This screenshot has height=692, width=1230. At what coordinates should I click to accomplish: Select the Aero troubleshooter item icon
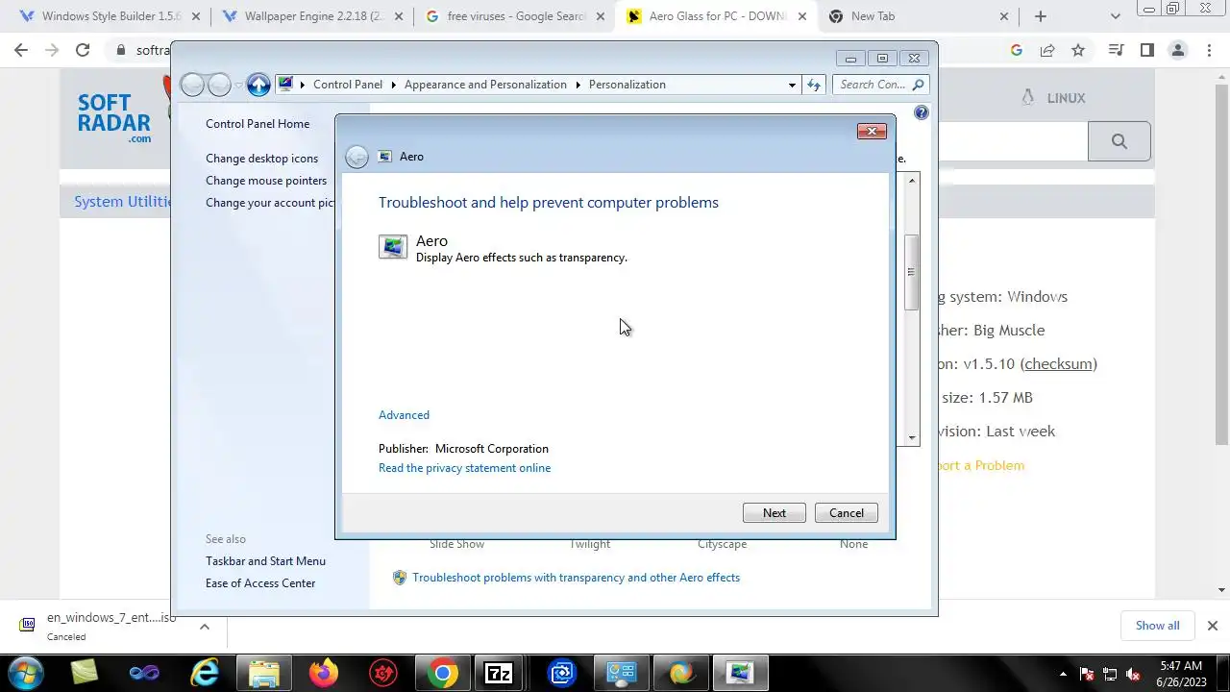[x=393, y=248]
